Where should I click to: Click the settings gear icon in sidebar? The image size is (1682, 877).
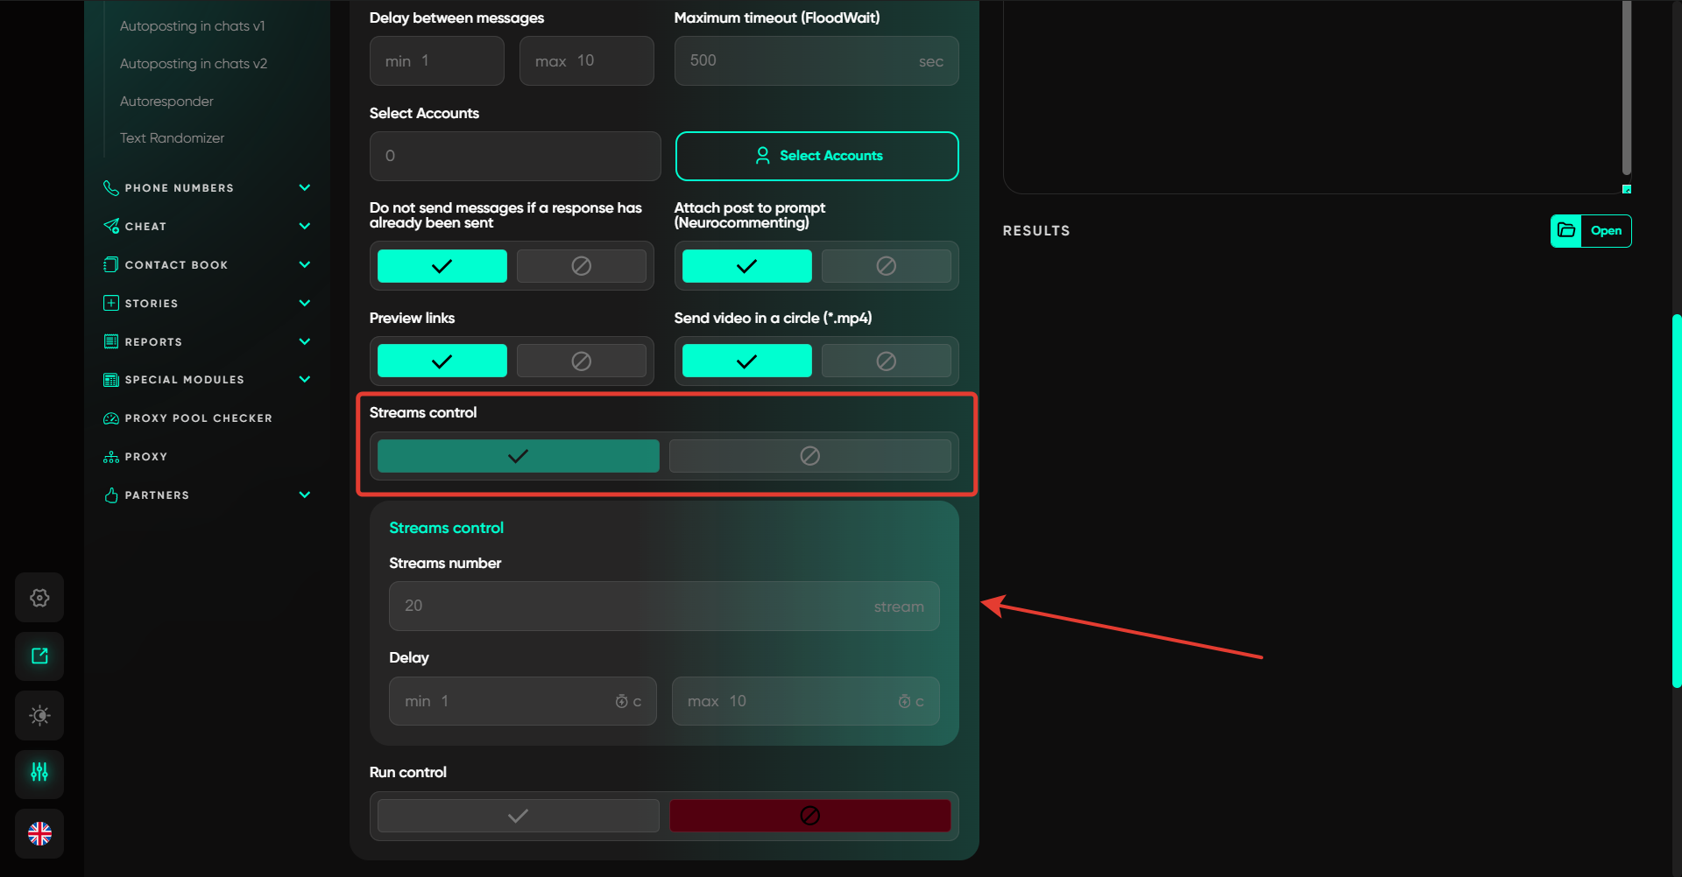click(39, 598)
